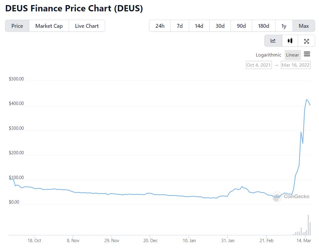The width and height of the screenshot is (319, 249).
Task: Open the Live Chart tab
Action: click(87, 26)
